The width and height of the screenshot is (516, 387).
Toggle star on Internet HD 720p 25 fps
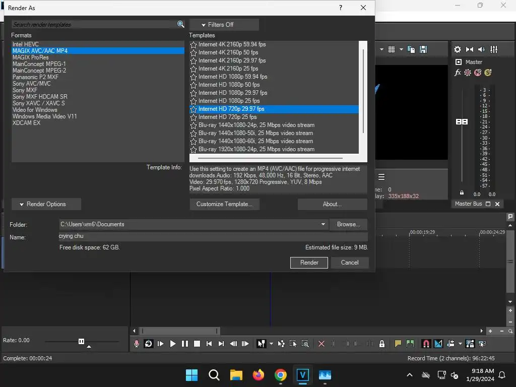click(193, 117)
